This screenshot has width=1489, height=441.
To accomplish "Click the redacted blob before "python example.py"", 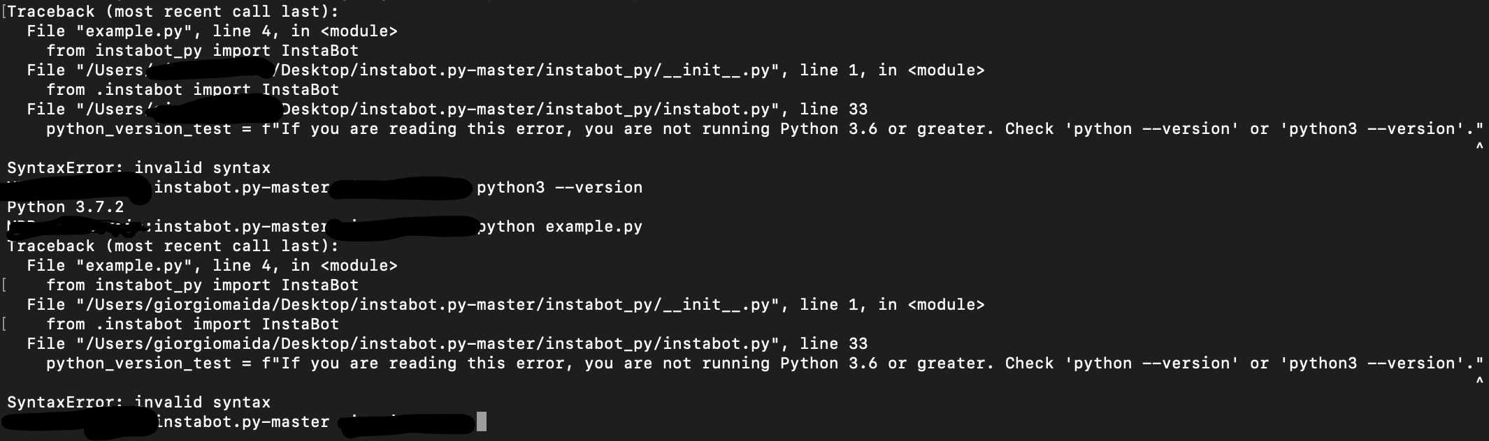I will [405, 227].
